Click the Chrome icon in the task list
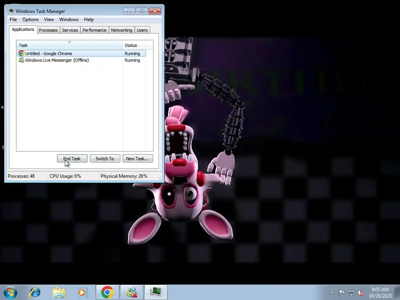 click(21, 53)
